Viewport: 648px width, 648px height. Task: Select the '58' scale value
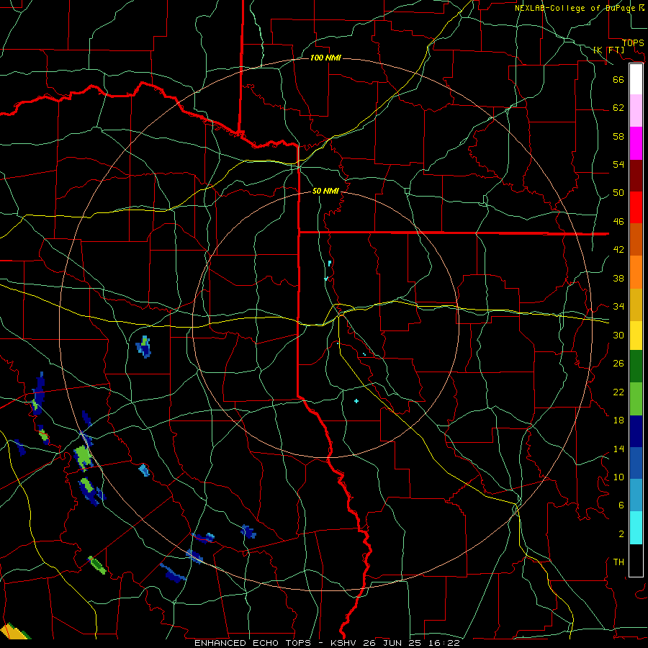618,136
